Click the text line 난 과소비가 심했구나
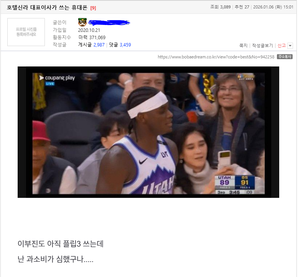298x277 pixels. pos(55,259)
